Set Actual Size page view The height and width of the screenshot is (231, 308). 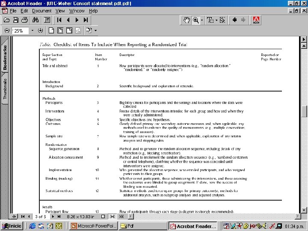click(x=51, y=30)
